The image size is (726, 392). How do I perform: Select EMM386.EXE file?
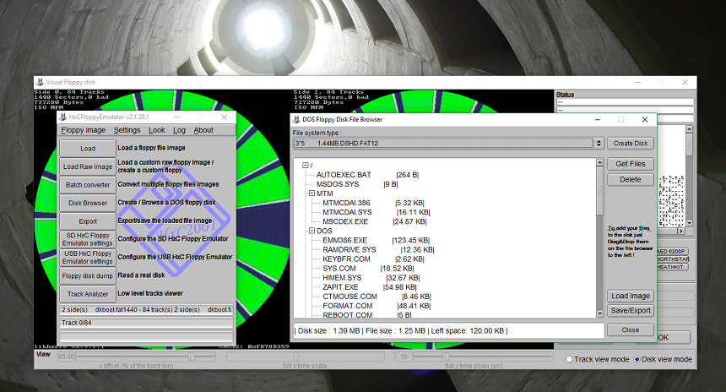(x=345, y=240)
